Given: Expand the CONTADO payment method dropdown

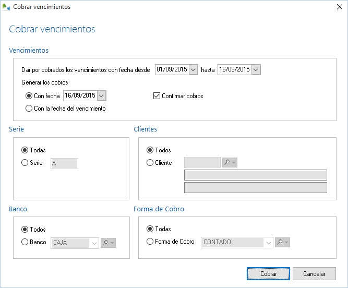Looking at the screenshot, I should click(x=268, y=243).
